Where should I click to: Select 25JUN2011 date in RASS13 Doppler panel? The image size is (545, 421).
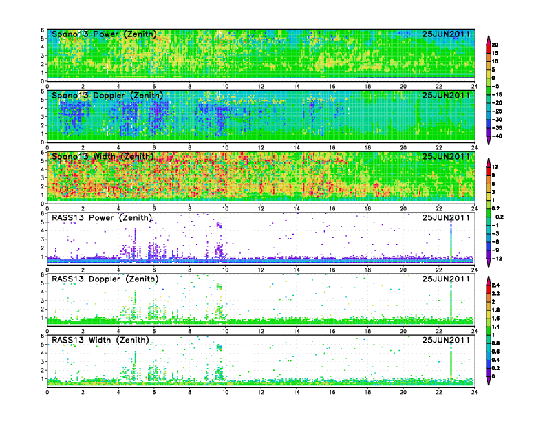[446, 279]
